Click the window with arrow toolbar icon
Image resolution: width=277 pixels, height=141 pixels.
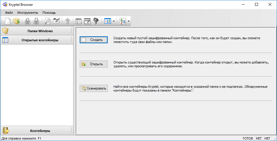point(87,21)
